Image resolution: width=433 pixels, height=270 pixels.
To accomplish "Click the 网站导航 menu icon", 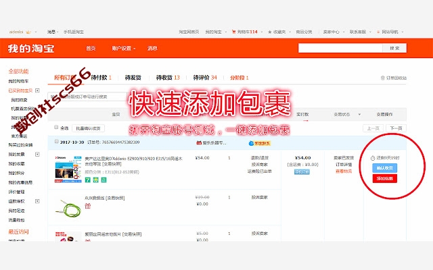I will (378, 32).
